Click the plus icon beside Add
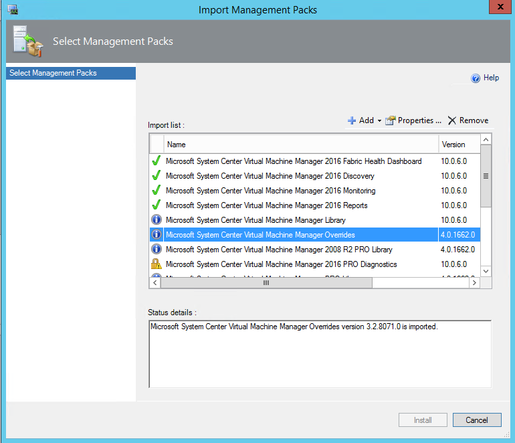Image resolution: width=515 pixels, height=443 pixels. (x=352, y=120)
